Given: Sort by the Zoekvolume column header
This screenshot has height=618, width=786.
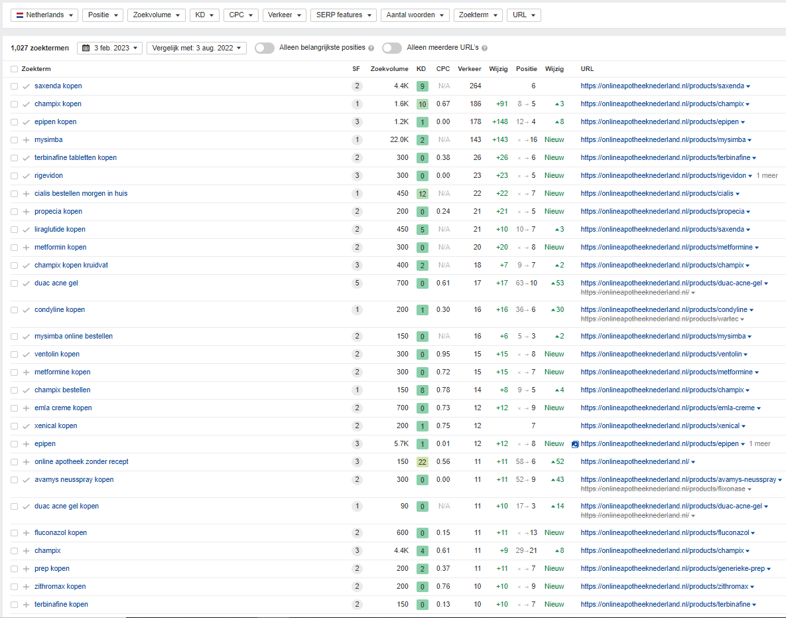Looking at the screenshot, I should (389, 69).
